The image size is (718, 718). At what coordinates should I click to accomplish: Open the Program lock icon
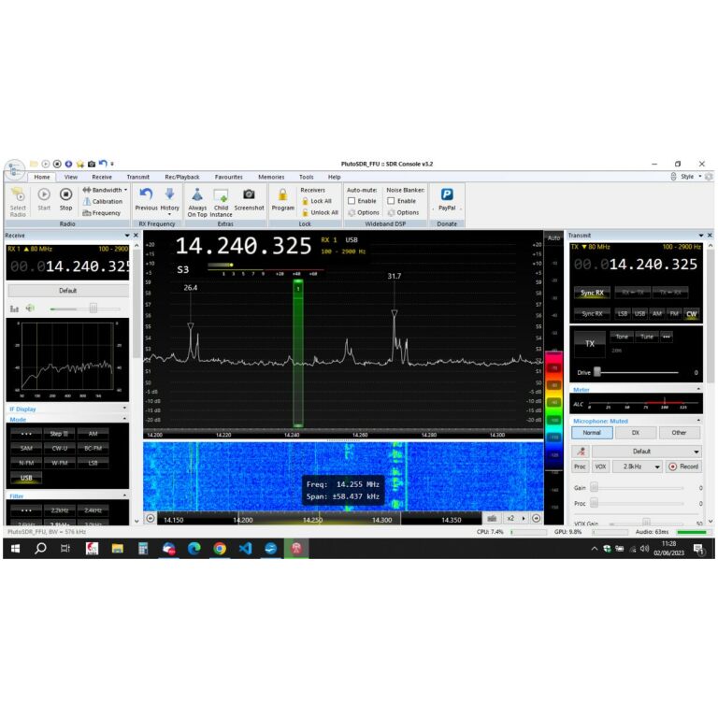pyautogui.click(x=282, y=194)
